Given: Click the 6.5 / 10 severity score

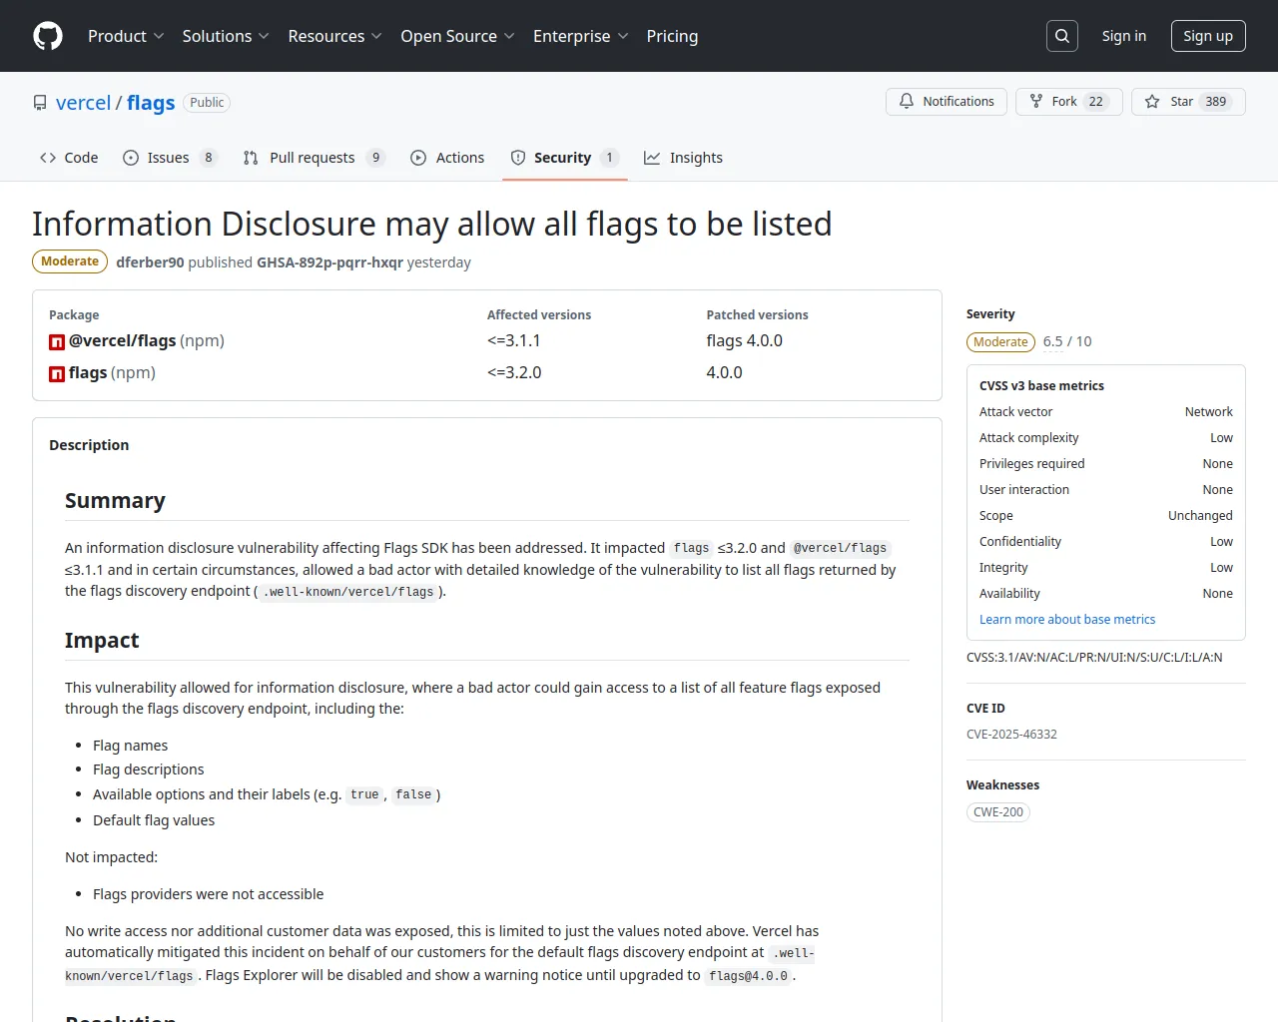Looking at the screenshot, I should tap(1067, 341).
